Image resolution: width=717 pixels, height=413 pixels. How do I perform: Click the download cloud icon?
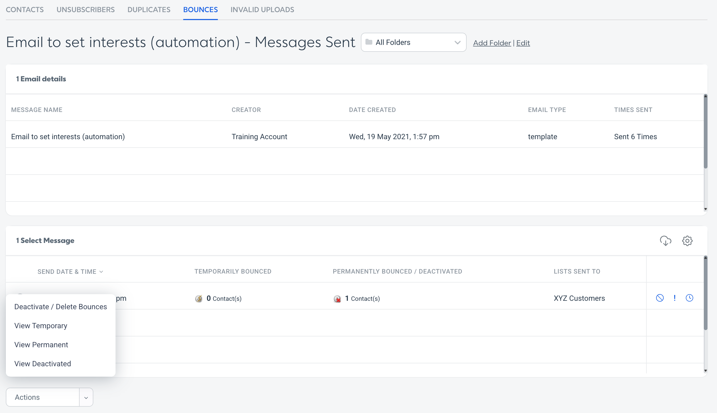pyautogui.click(x=665, y=241)
